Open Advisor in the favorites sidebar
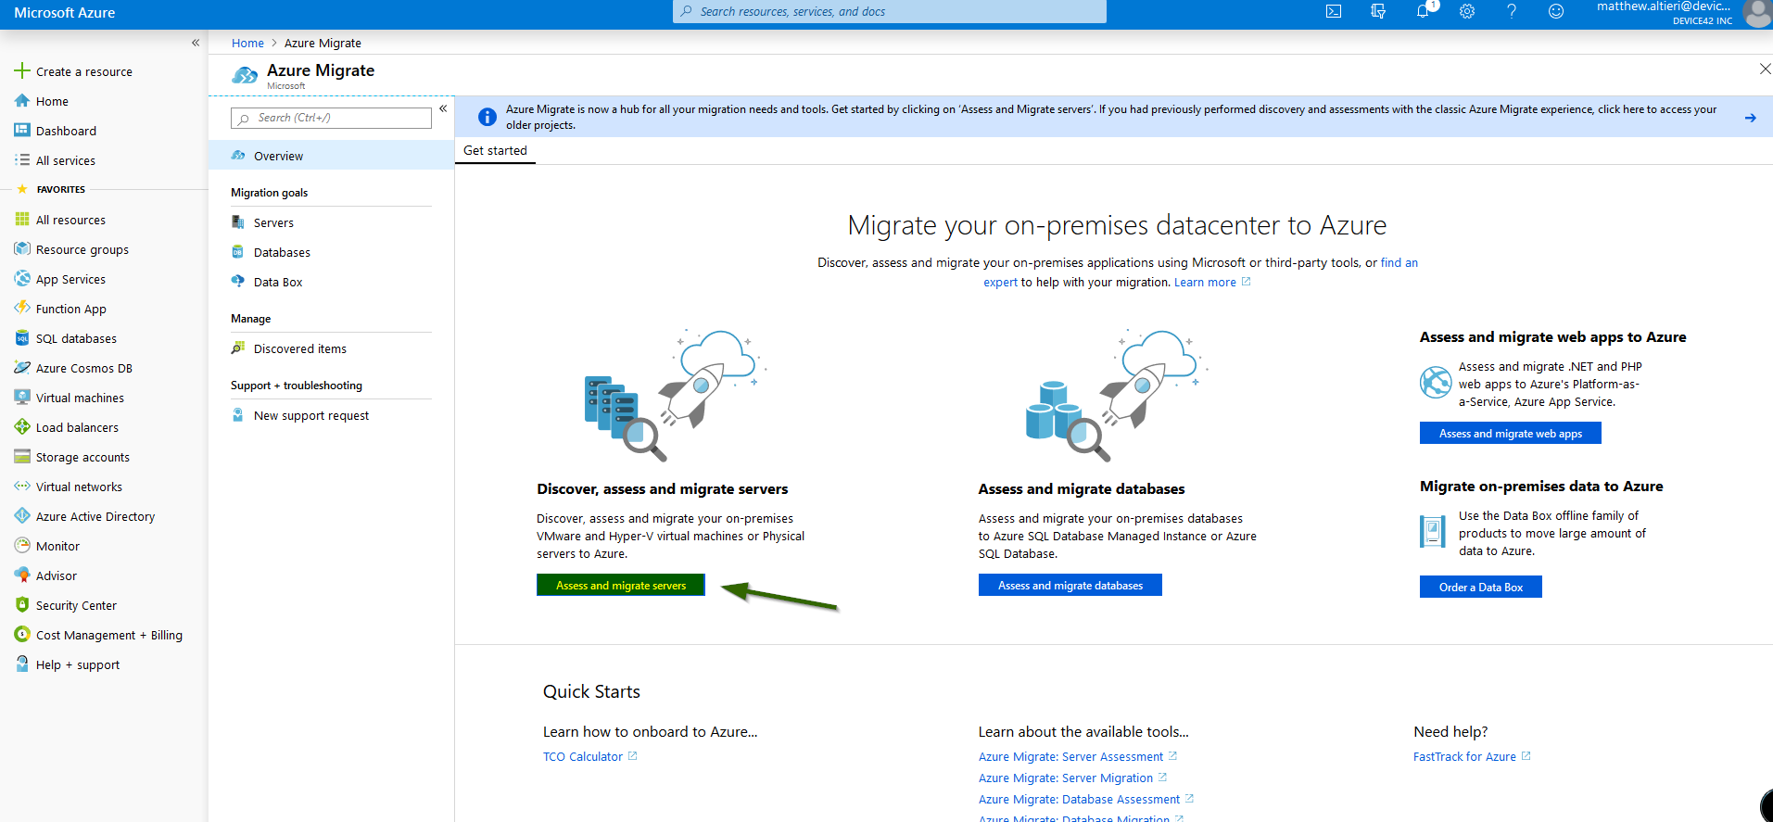 (x=57, y=575)
